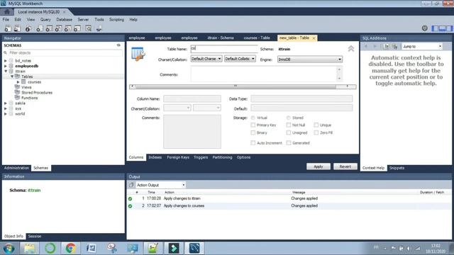This screenshot has height=255, width=454.
Task: Click the new SQL tab toolbar icon
Action: click(8, 28)
